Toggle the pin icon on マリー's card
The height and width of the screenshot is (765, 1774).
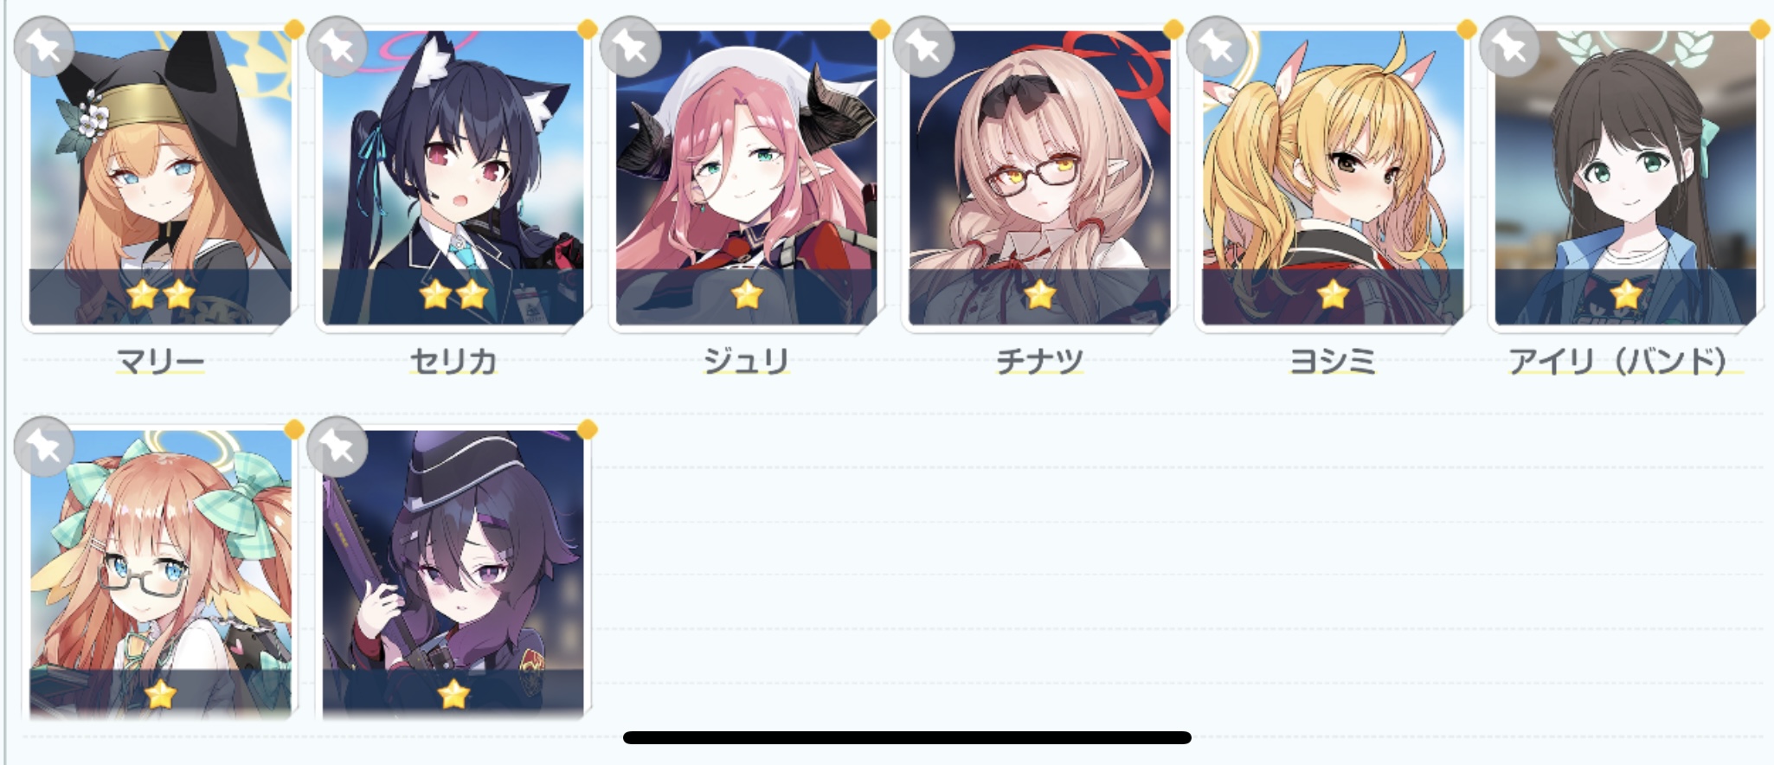coord(44,47)
